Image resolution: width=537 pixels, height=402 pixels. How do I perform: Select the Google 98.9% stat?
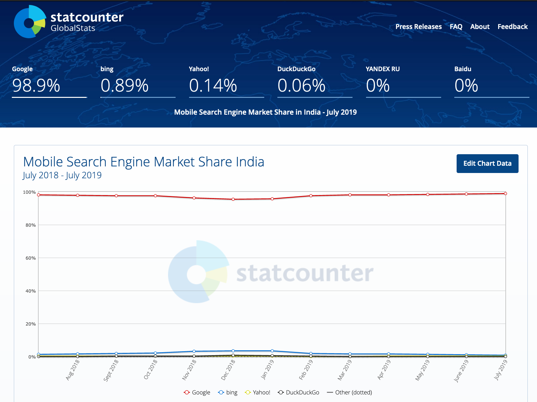pyautogui.click(x=49, y=81)
